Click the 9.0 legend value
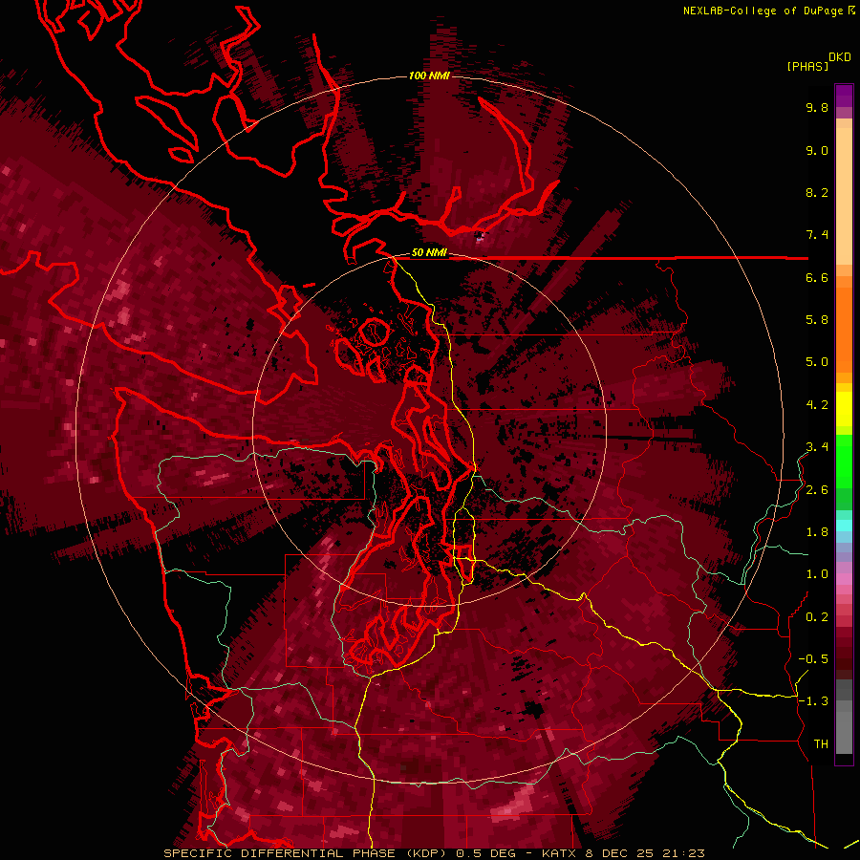The width and height of the screenshot is (860, 860). point(817,150)
